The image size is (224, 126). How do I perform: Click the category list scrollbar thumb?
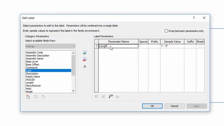tap(73, 65)
